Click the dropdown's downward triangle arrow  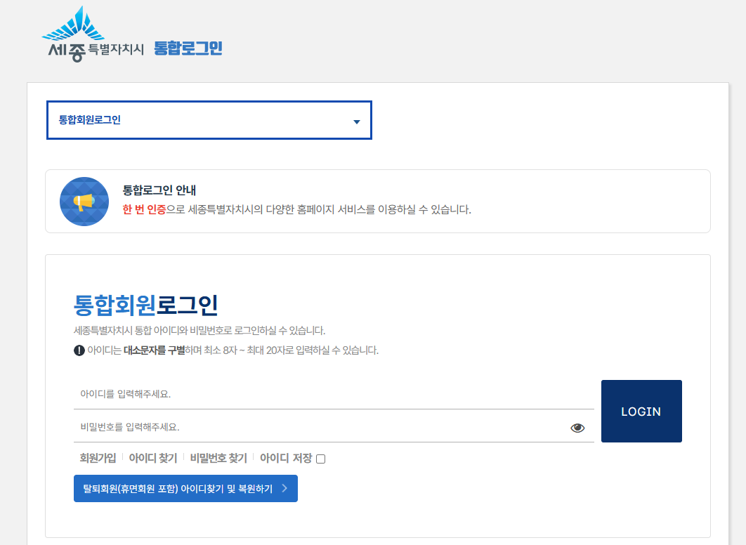click(x=356, y=120)
